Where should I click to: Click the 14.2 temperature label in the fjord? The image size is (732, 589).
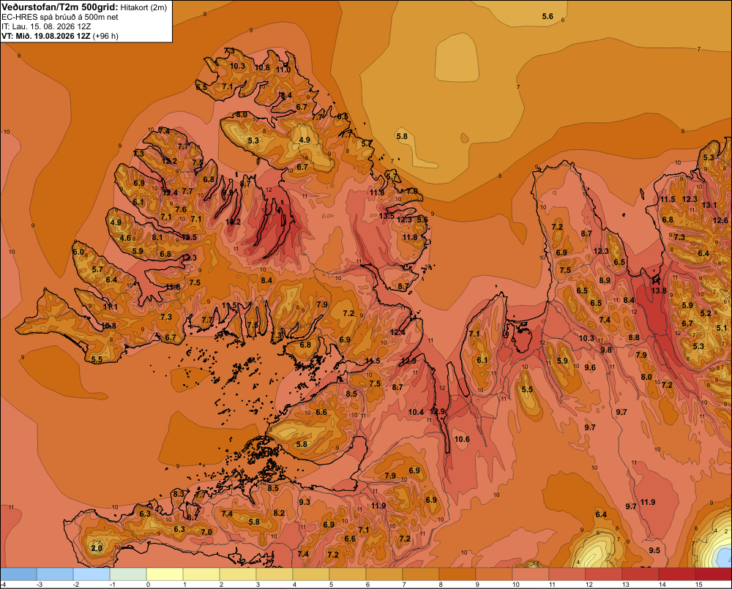(x=233, y=222)
